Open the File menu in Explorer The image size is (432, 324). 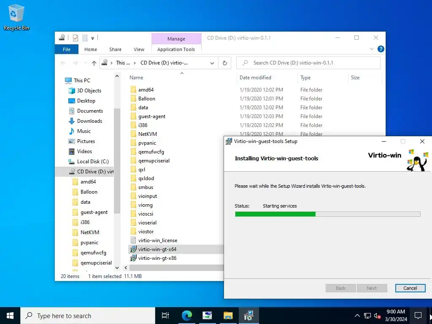(x=67, y=49)
